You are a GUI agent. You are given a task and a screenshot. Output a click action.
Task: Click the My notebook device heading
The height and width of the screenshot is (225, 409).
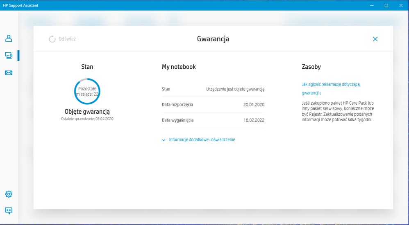(179, 67)
